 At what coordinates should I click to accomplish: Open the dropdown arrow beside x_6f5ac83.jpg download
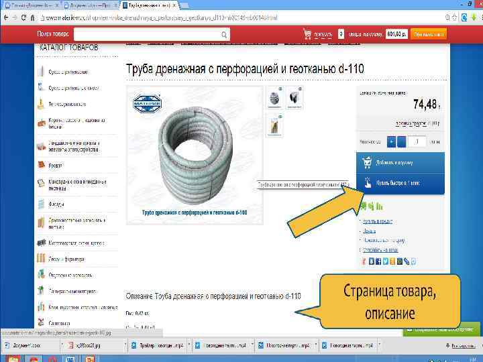coord(125,345)
